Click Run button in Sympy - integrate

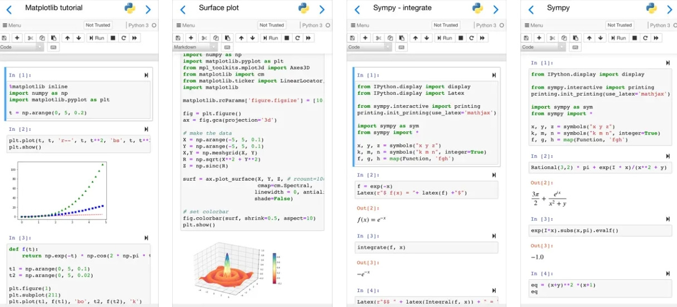pyautogui.click(x=444, y=38)
